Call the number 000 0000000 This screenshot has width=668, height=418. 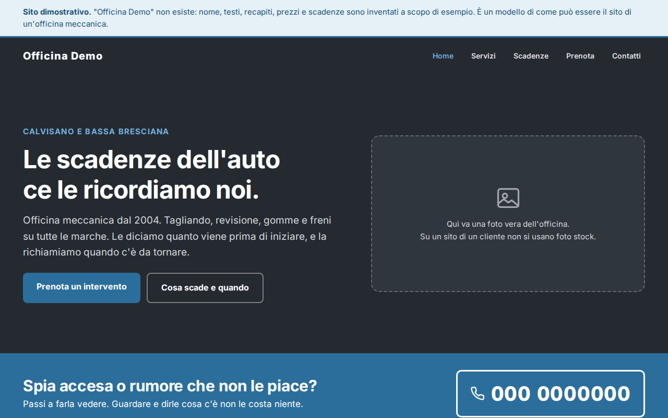[x=551, y=394]
